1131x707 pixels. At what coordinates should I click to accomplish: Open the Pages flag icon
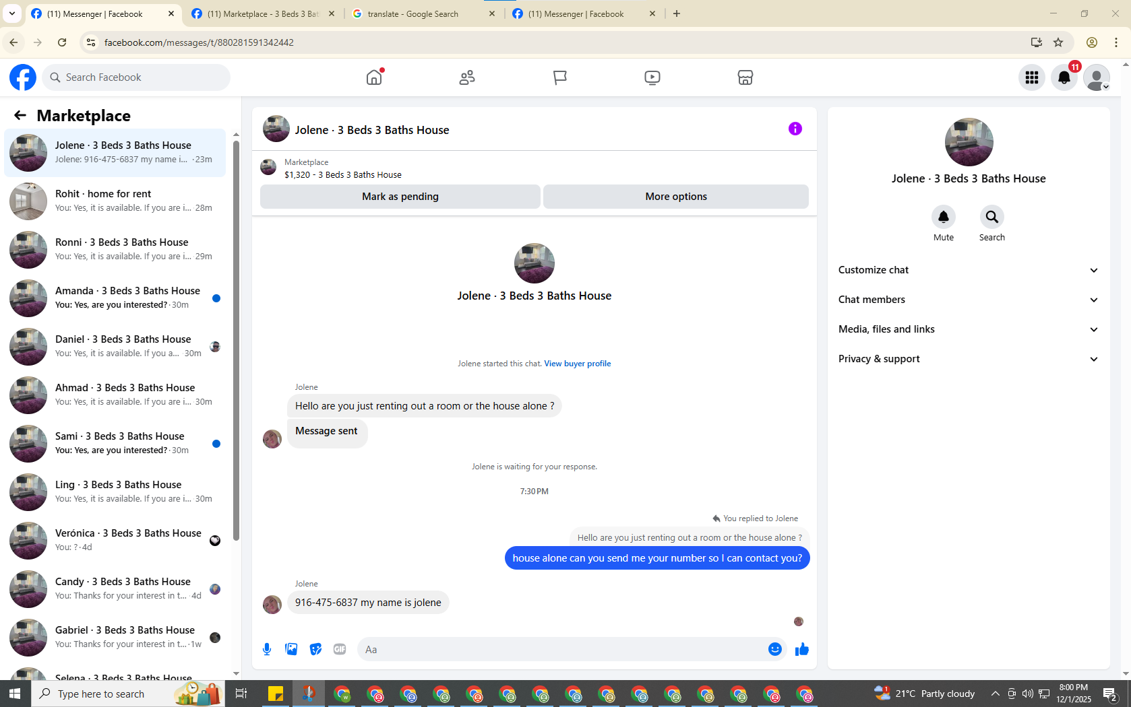pos(559,77)
